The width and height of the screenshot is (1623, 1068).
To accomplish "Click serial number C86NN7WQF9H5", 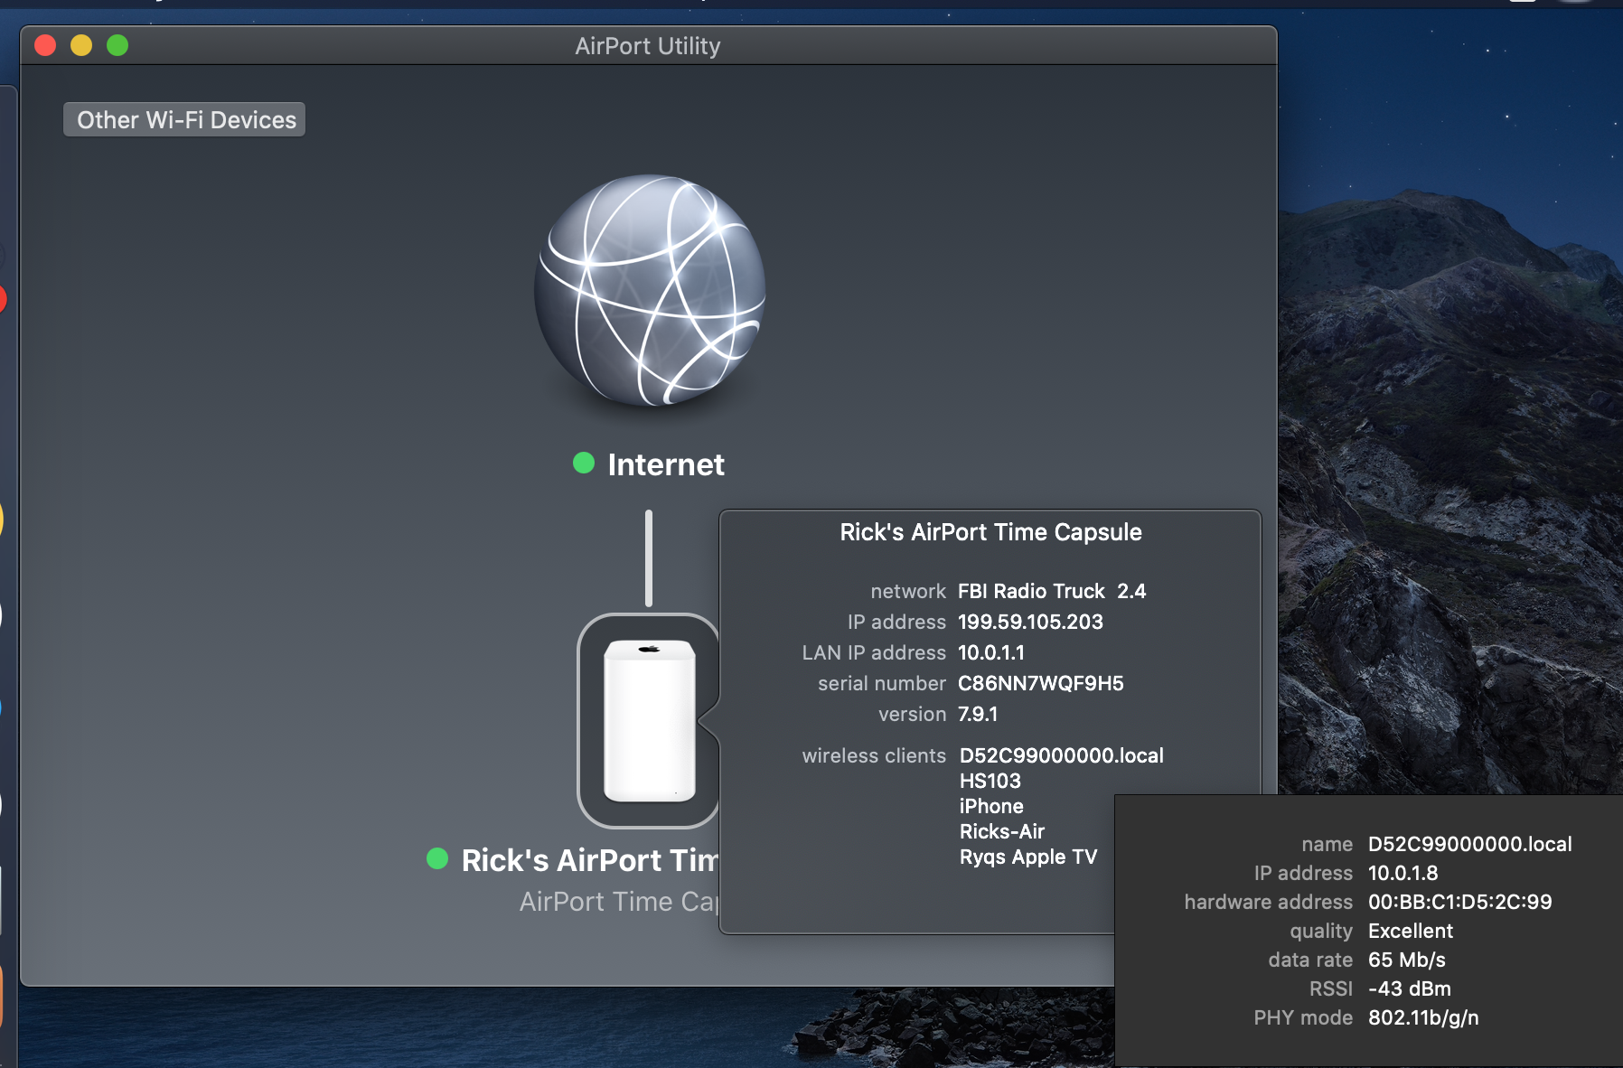I will [x=1041, y=683].
